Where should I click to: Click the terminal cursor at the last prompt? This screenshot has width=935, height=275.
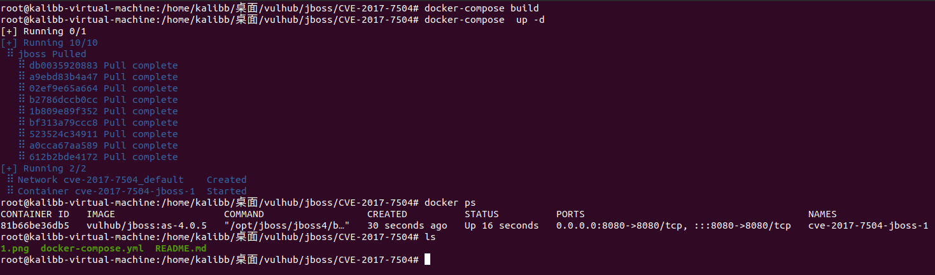click(x=428, y=260)
